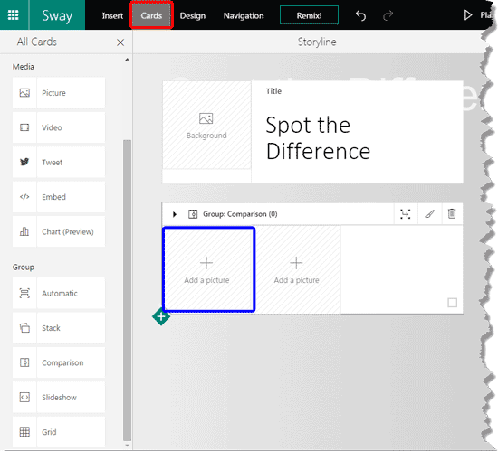Click the Slideshow group icon
Screen dimensions: 498x451
[x=24, y=397]
